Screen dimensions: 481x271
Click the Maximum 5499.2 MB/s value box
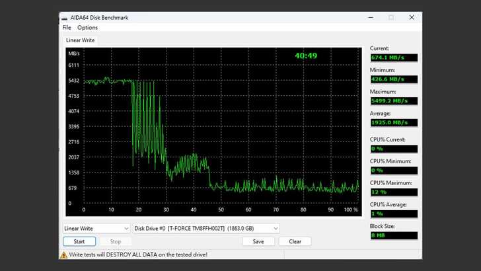pyautogui.click(x=394, y=101)
